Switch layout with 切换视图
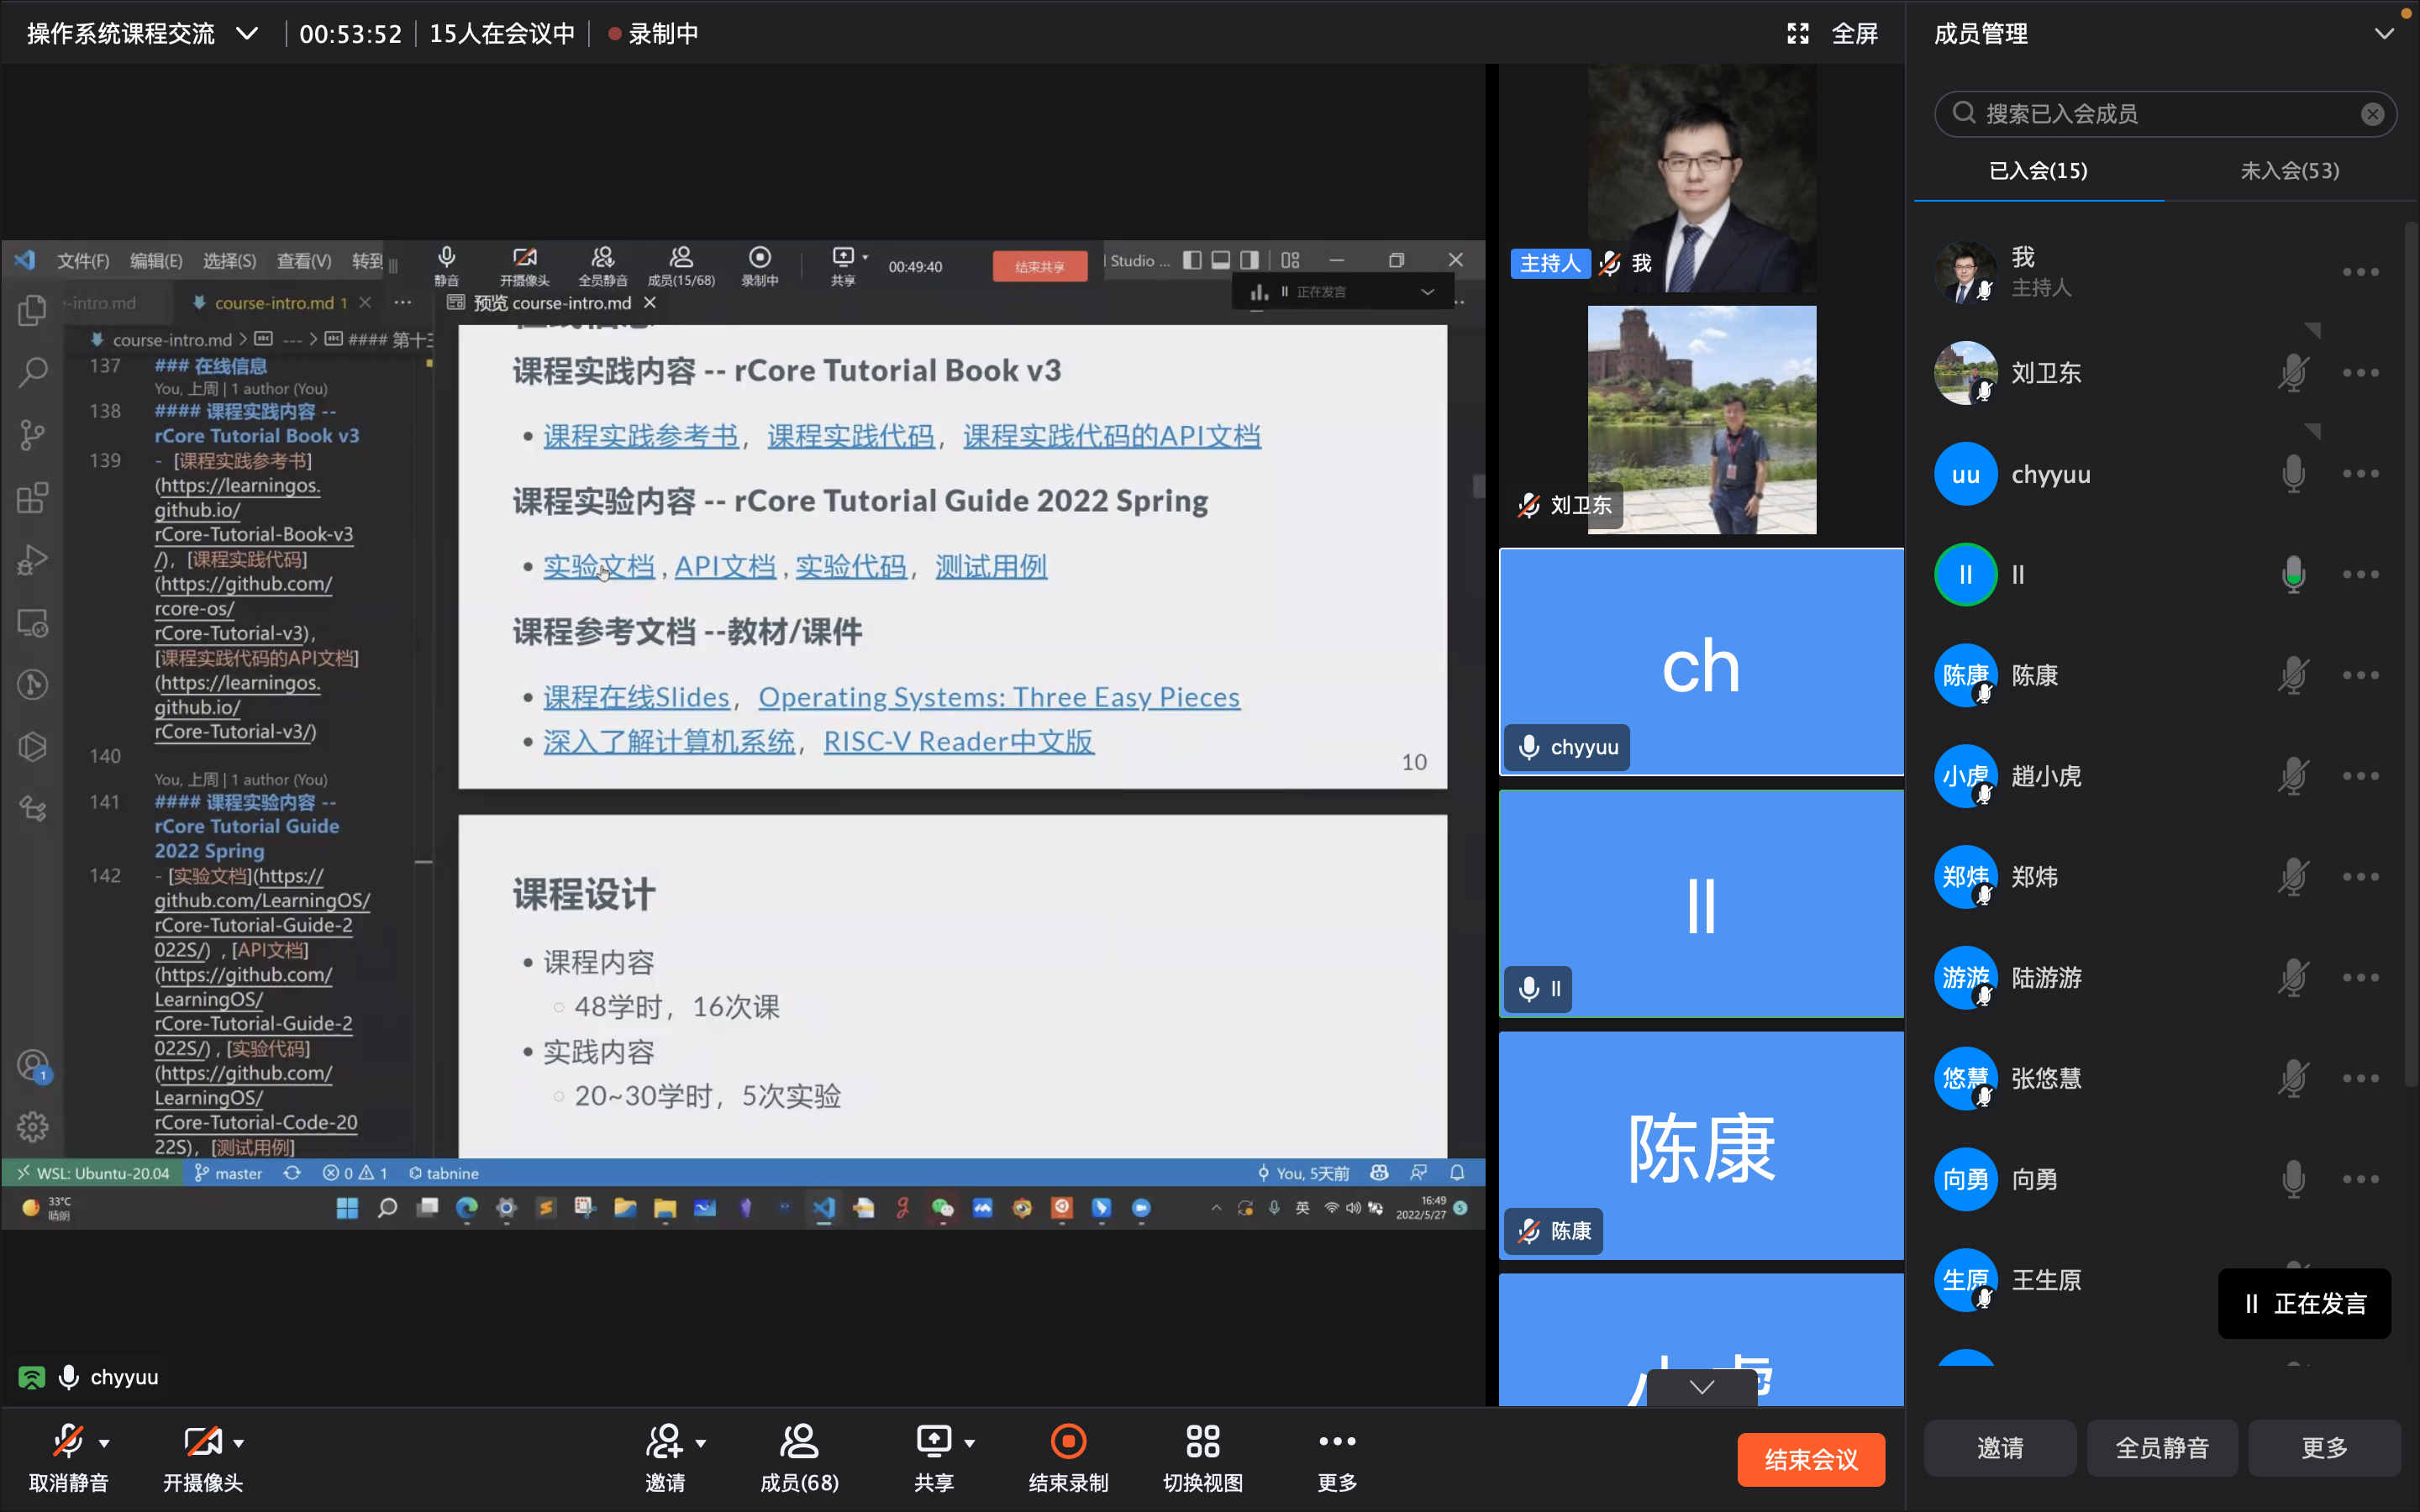 1203,1457
